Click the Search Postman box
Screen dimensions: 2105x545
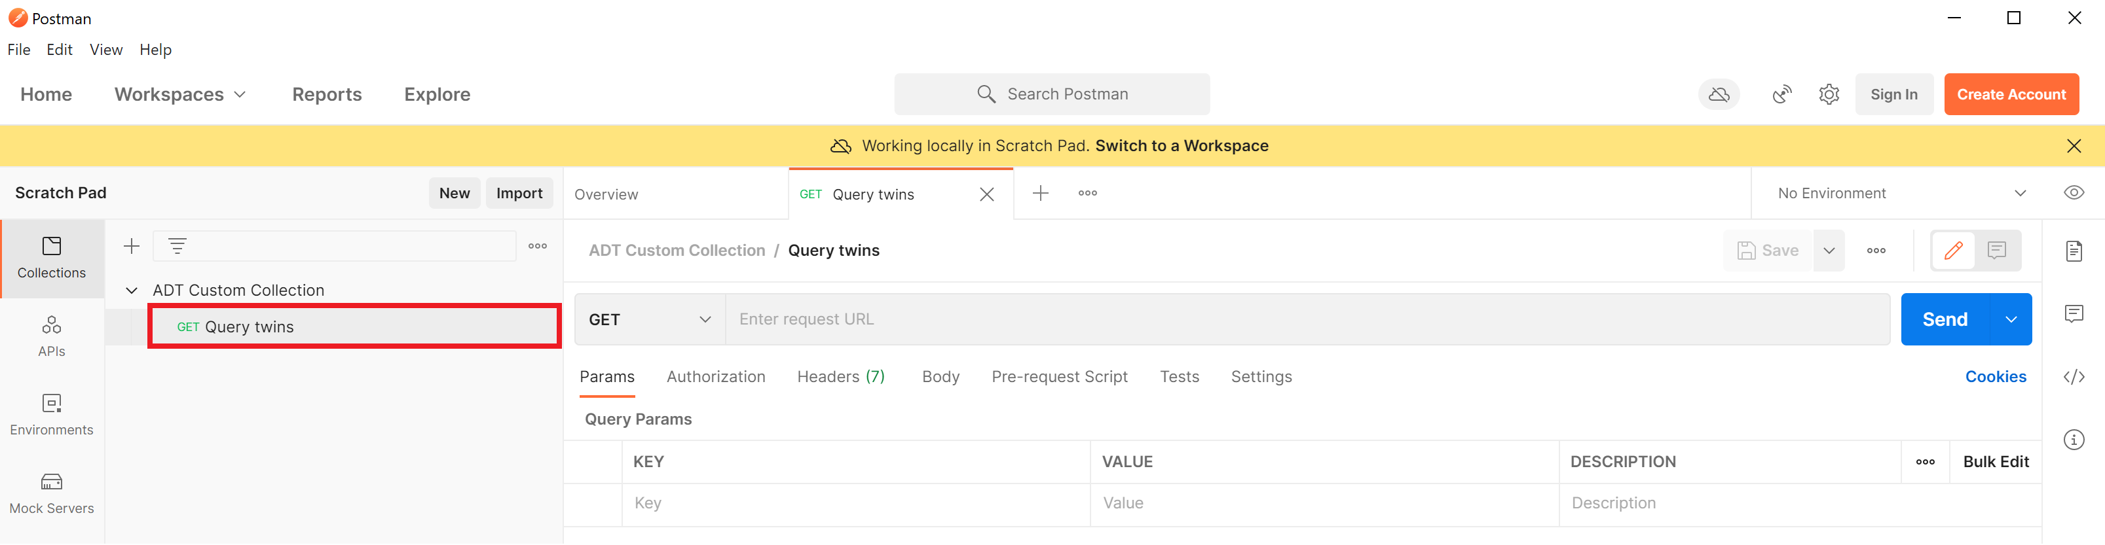tap(1052, 95)
